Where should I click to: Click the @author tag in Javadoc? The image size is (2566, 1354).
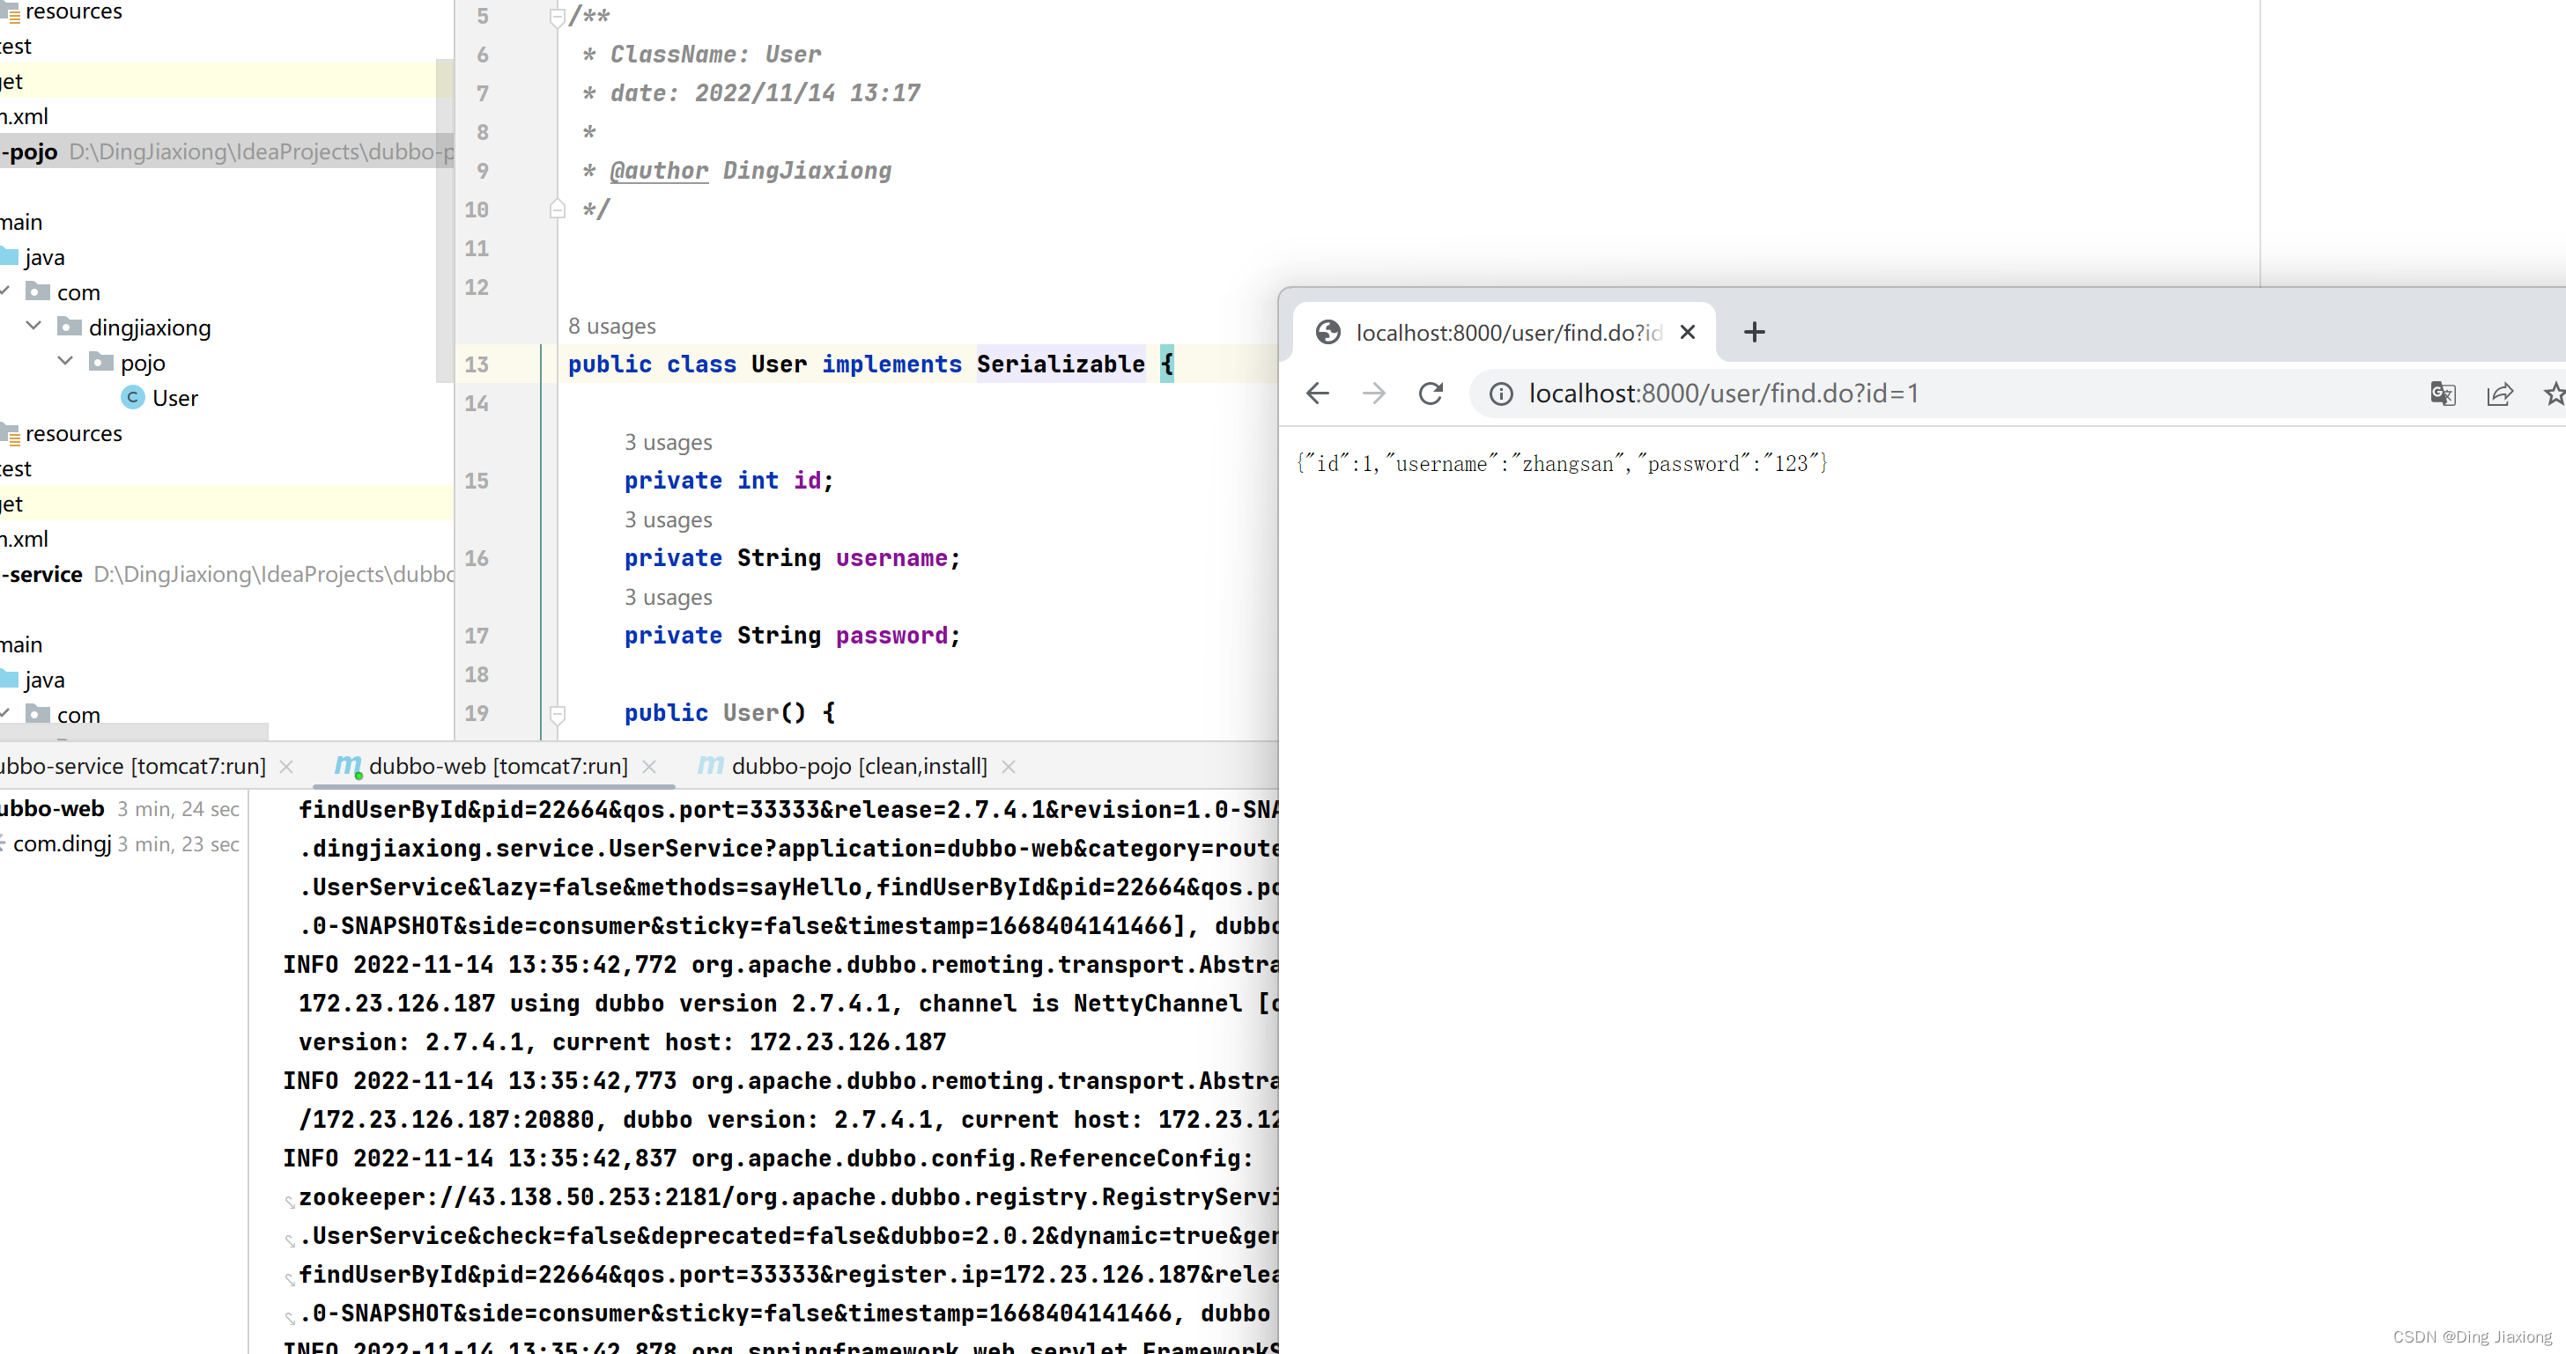coord(658,172)
